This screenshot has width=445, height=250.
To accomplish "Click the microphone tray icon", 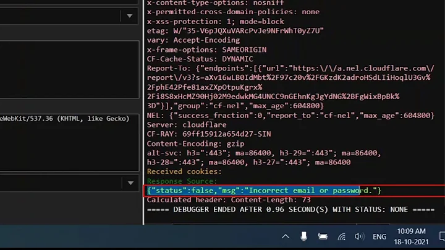I will tap(303, 236).
